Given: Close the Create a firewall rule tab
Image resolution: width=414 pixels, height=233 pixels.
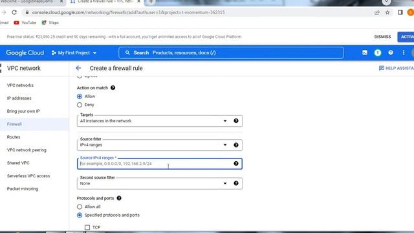Looking at the screenshot, I should click(138, 1).
